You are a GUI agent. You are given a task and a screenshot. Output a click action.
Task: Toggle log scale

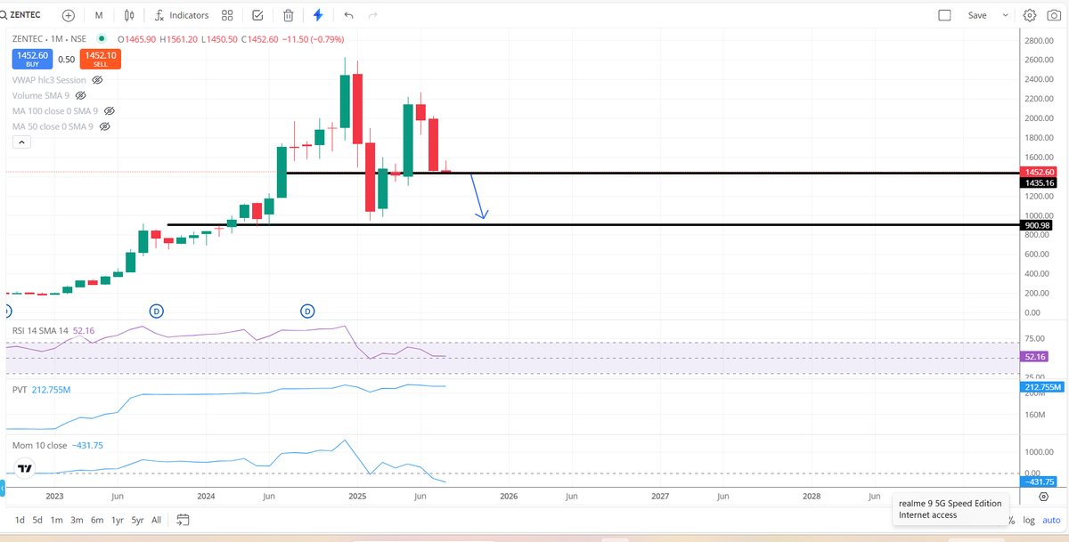[x=1030, y=520]
